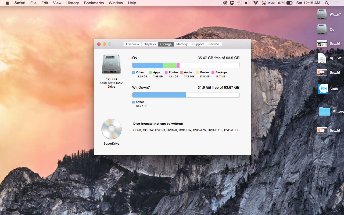Open the Telex input source menu
Viewport: 344px width, 215px height.
(x=268, y=3)
